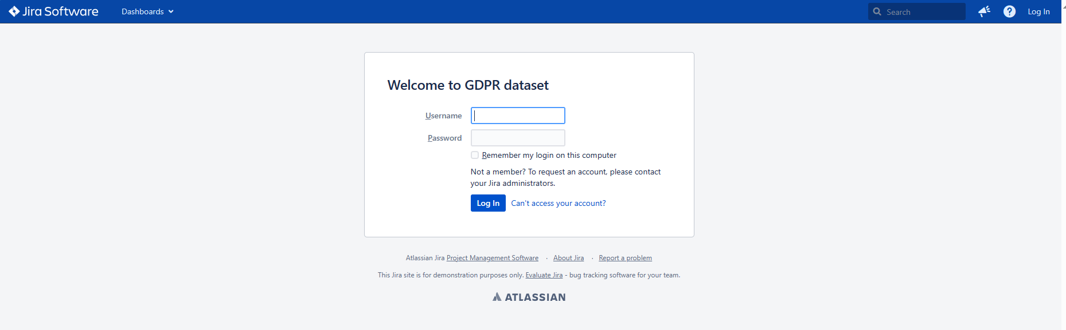
Task: Select the Atlassian logo at page bottom
Action: 528,296
